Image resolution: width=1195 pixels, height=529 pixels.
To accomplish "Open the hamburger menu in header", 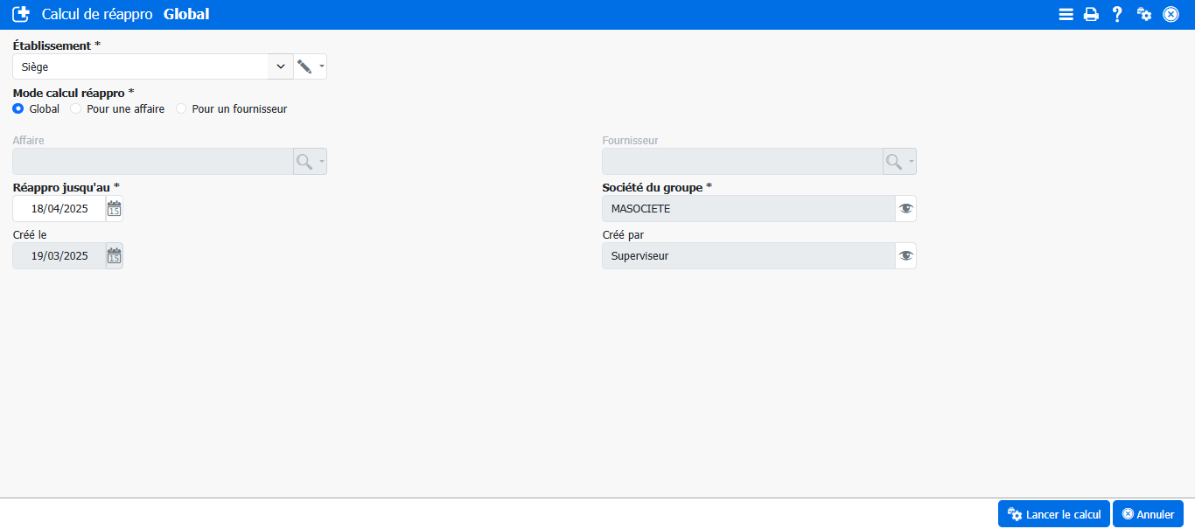I will [1066, 14].
